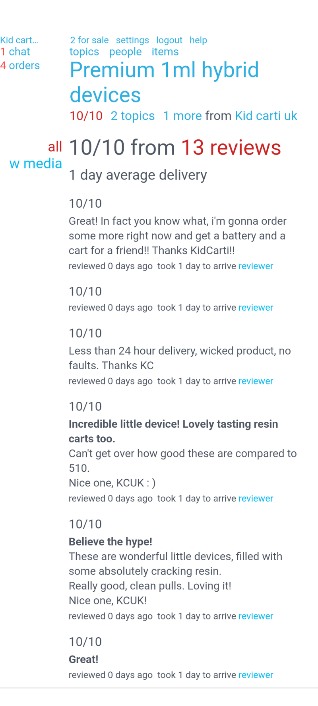View the 4 orders page

20,66
